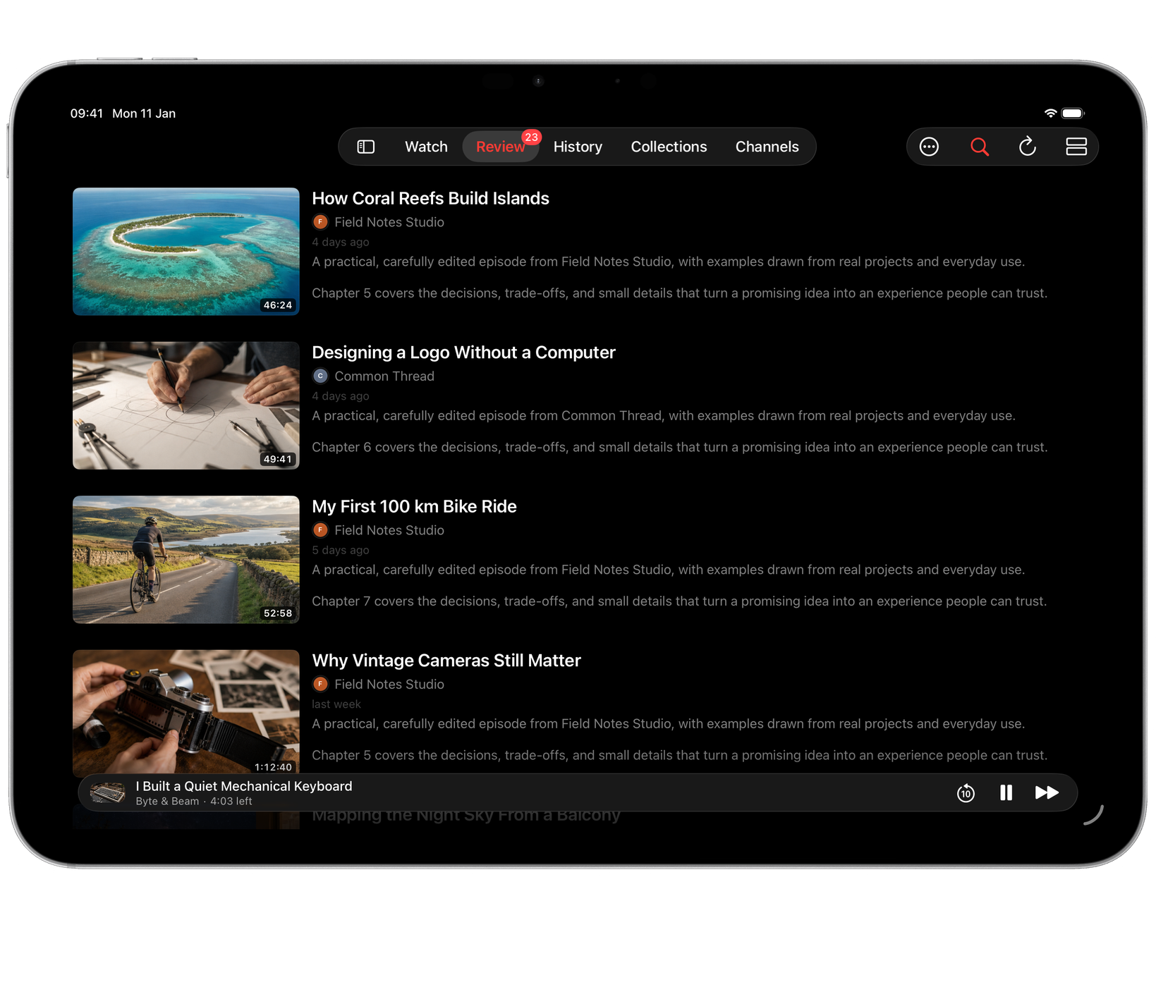Click the 46:24 duration label
Image resolution: width=1156 pixels, height=987 pixels.
[x=277, y=305]
